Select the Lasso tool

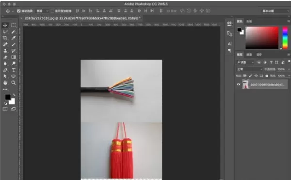[5, 31]
